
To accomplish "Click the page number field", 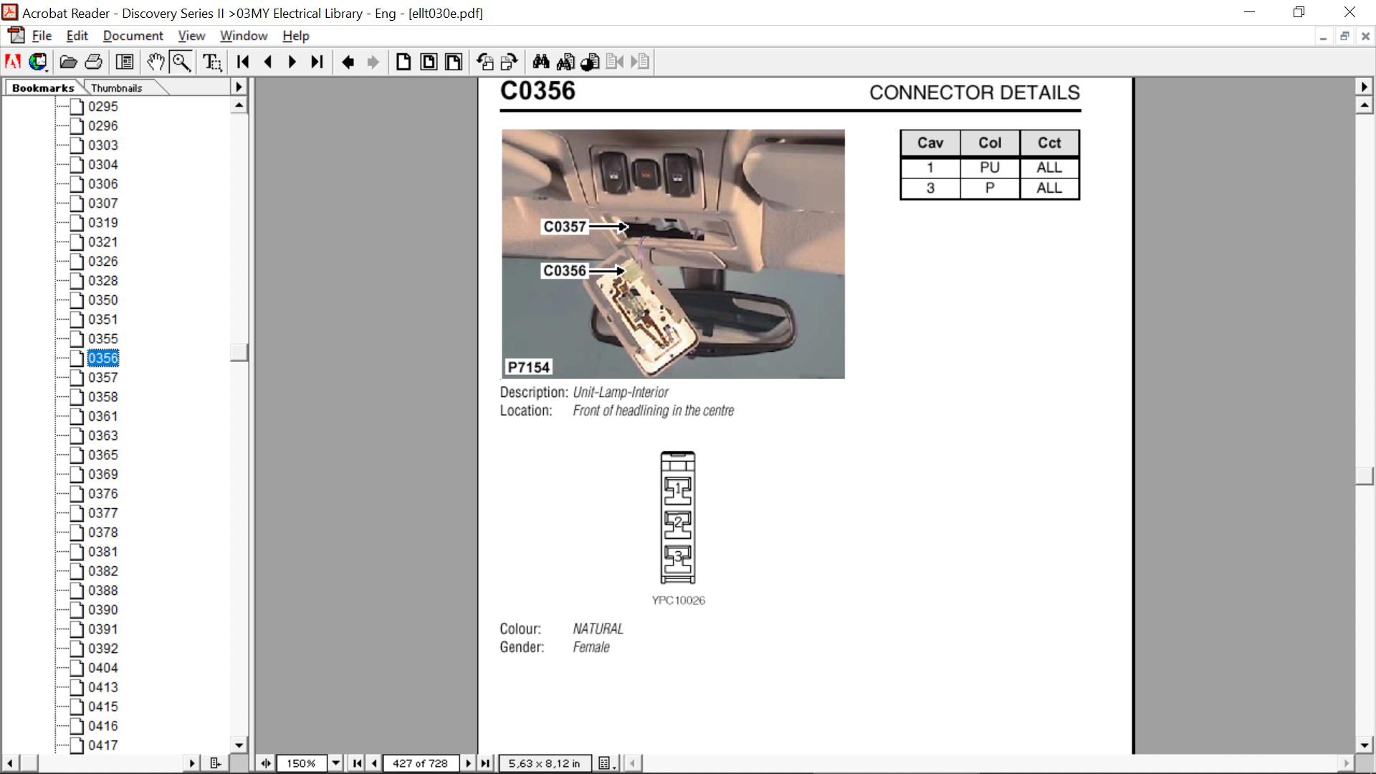I will [420, 763].
